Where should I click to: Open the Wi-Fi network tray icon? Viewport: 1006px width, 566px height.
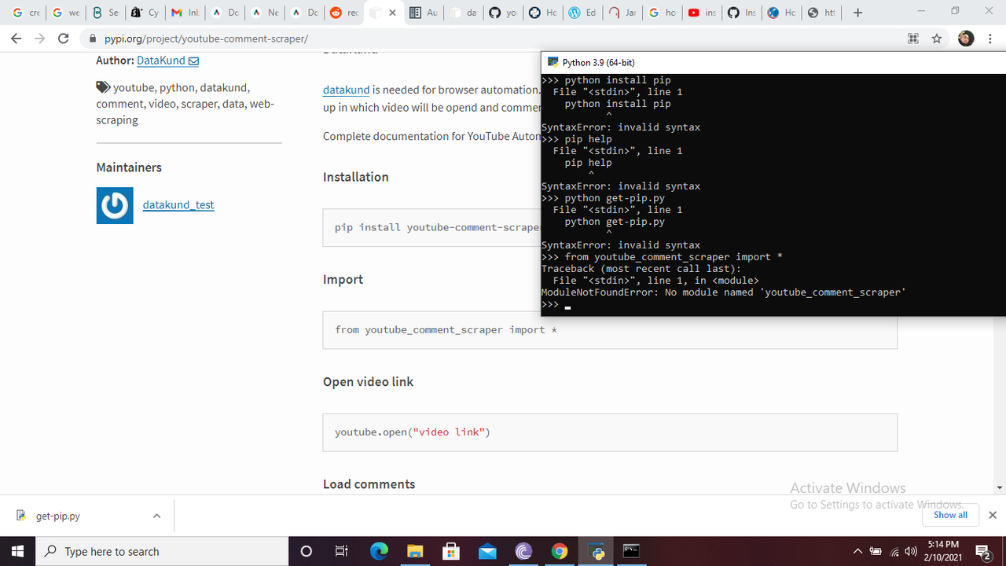tap(894, 551)
